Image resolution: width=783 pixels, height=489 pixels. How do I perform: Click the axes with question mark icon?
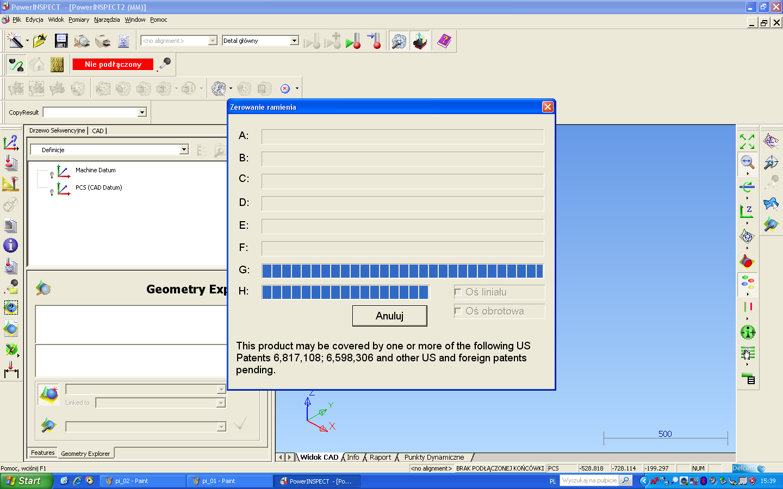[11, 143]
